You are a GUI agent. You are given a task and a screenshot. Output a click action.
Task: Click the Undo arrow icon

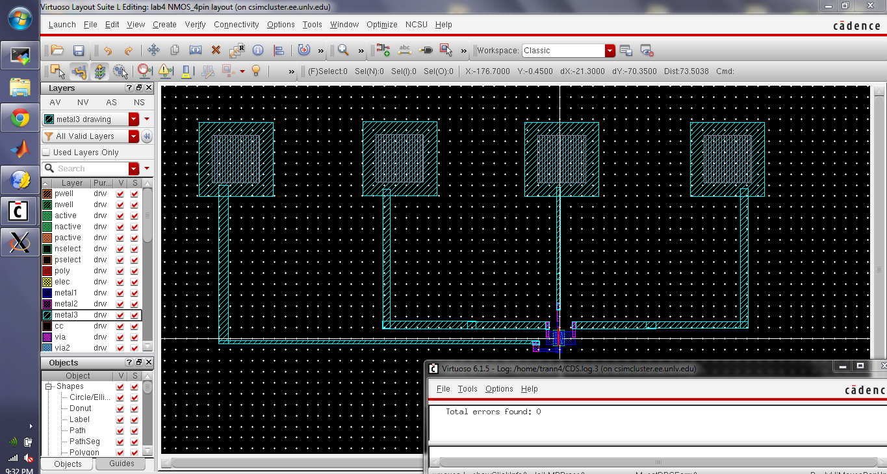108,50
